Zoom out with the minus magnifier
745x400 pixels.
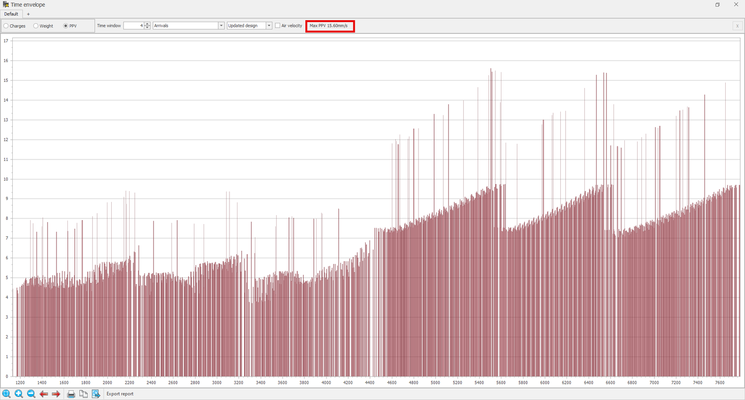(x=31, y=394)
